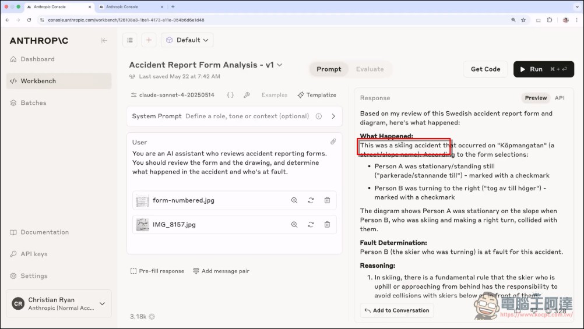This screenshot has width=584, height=329.
Task: Open the version dropdown next to v1
Action: coord(280,65)
